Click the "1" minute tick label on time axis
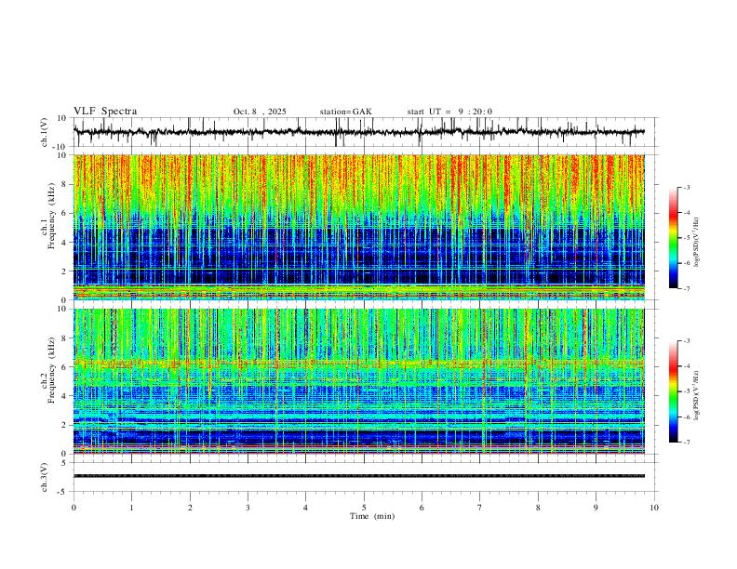Image resolution: width=737 pixels, height=569 pixels. point(131,508)
